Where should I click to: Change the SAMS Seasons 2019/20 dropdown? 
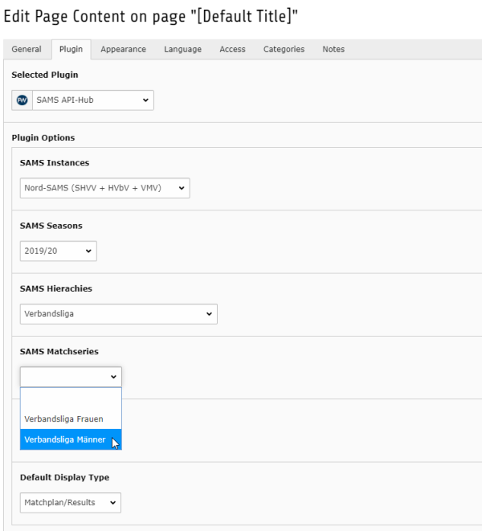coord(59,251)
